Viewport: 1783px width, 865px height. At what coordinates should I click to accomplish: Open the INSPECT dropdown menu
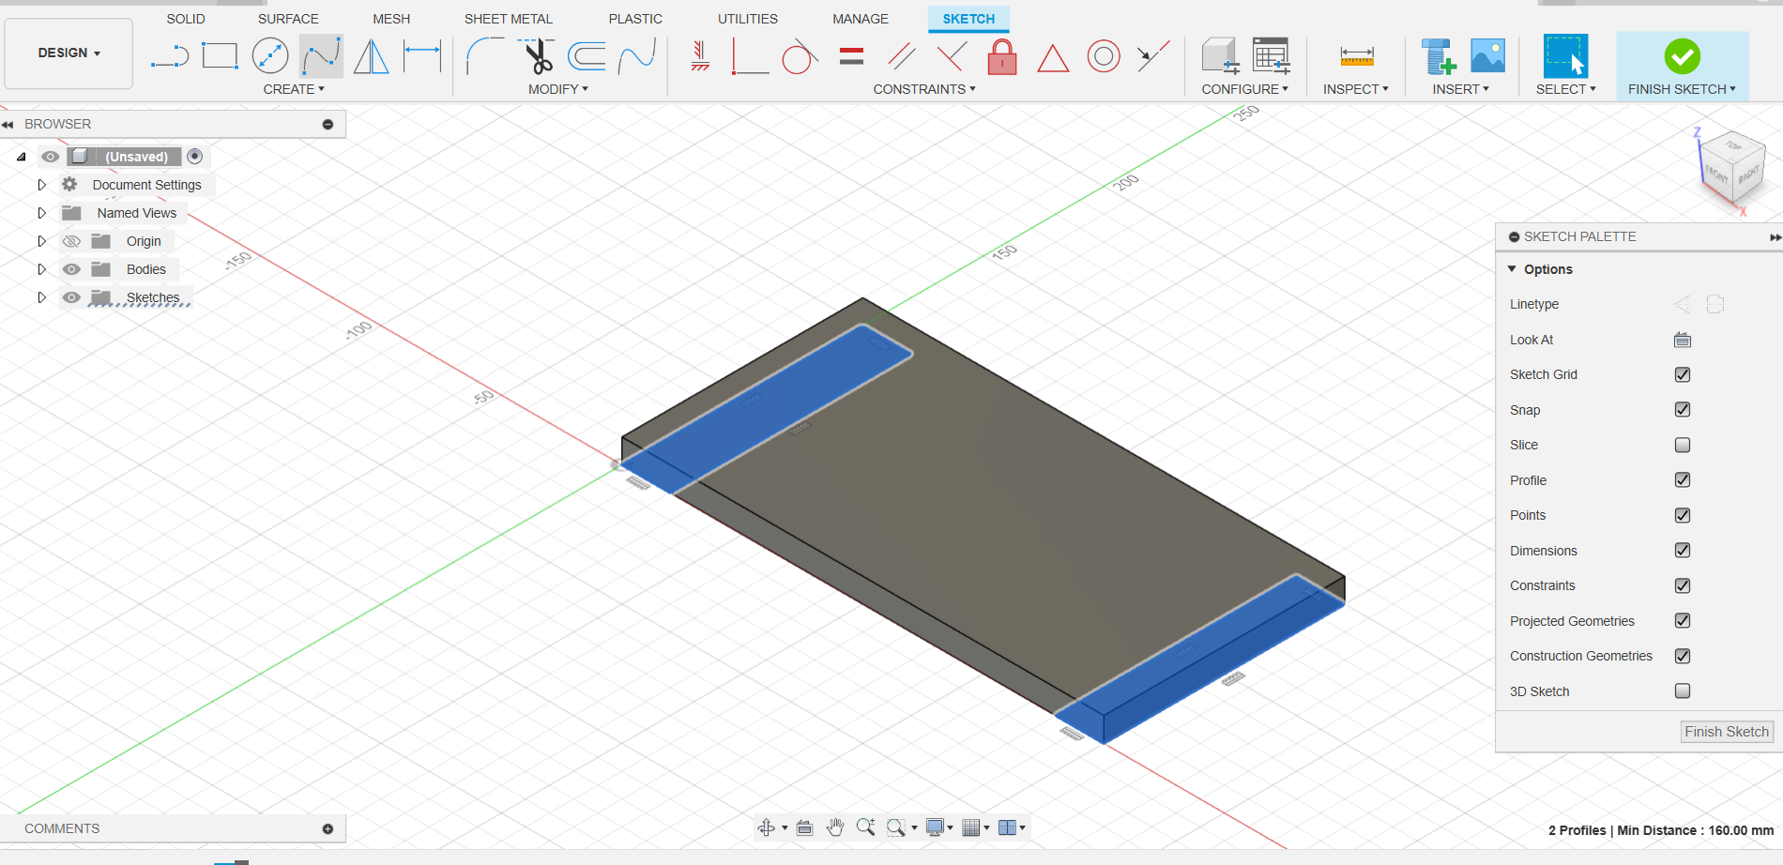(x=1356, y=89)
